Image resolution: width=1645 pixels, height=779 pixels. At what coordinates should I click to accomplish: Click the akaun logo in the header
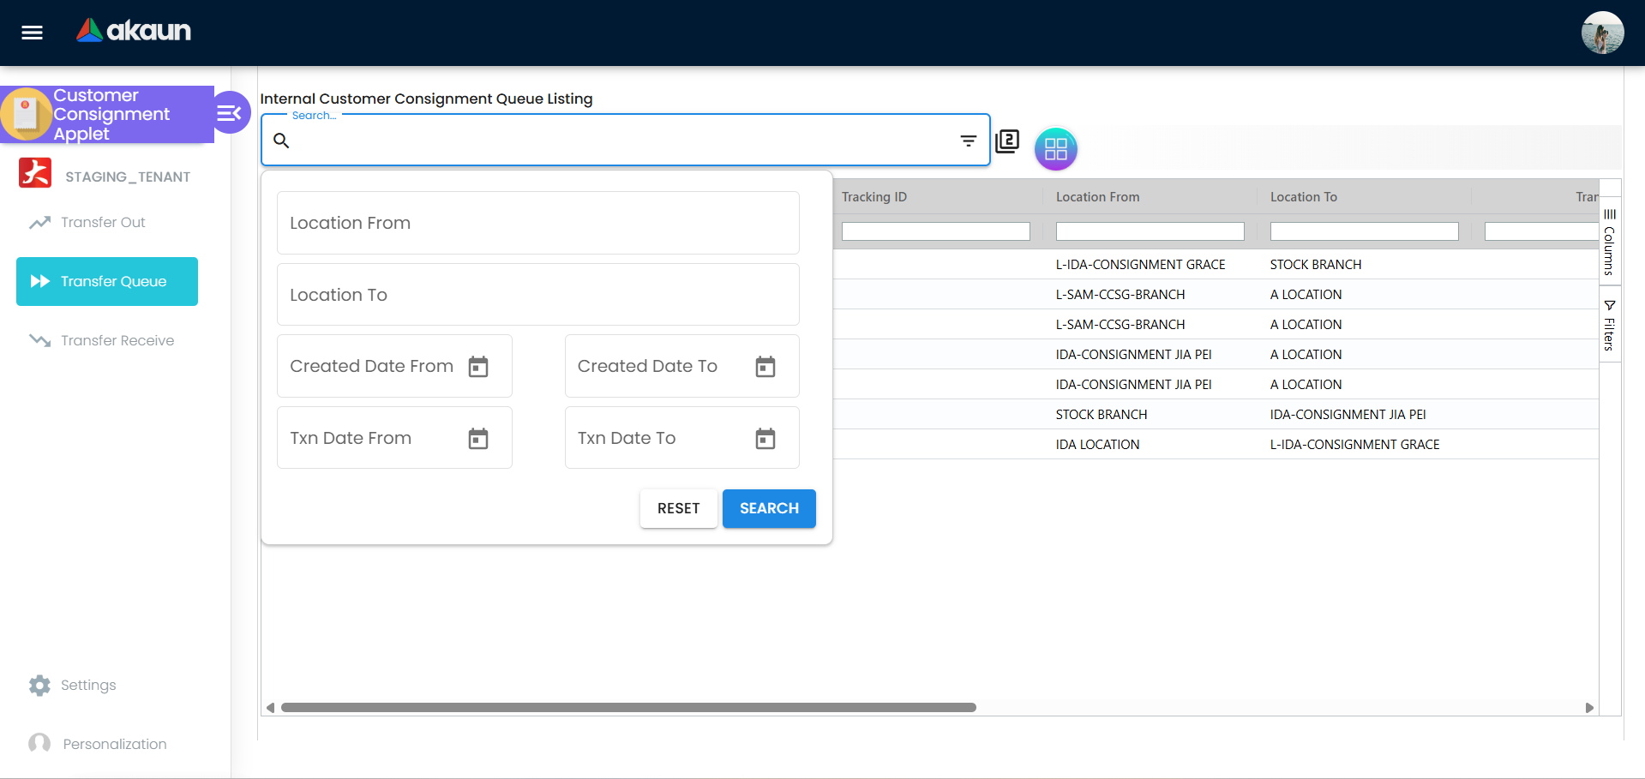pyautogui.click(x=133, y=31)
